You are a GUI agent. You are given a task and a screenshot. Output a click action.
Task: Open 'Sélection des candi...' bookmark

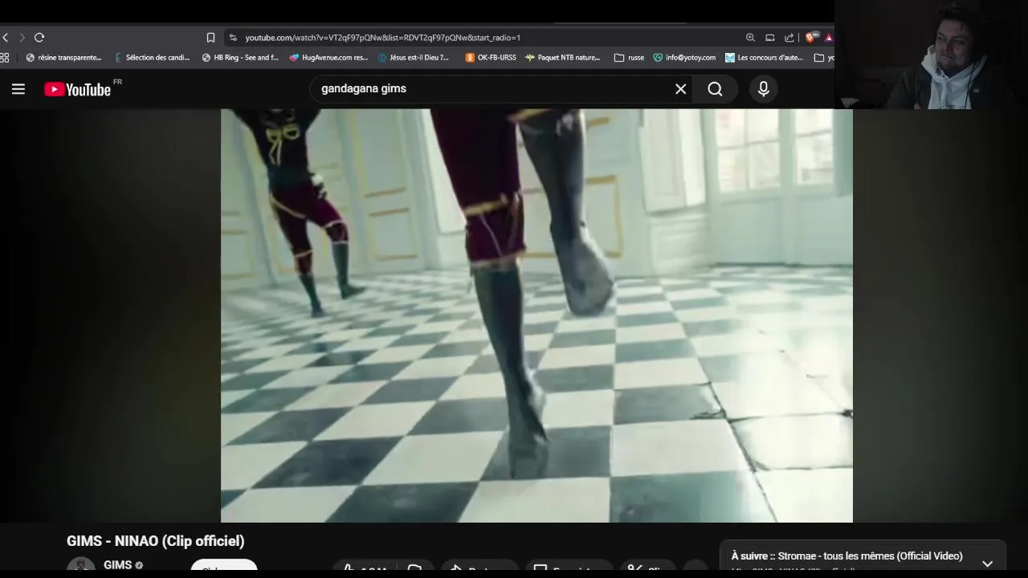pos(153,58)
